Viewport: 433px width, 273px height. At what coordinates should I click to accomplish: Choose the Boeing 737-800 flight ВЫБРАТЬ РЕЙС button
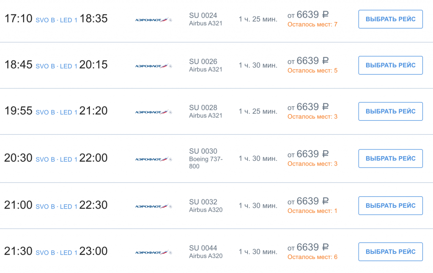point(390,158)
